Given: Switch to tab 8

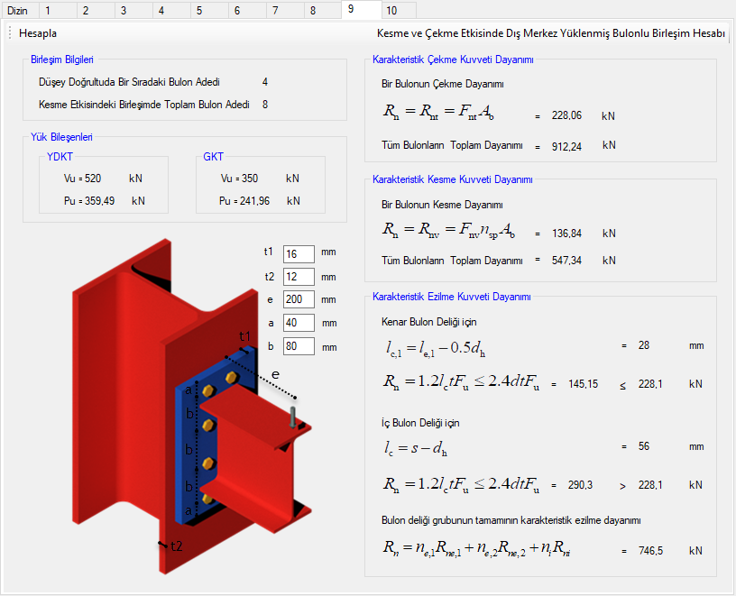Looking at the screenshot, I should pos(323,11).
